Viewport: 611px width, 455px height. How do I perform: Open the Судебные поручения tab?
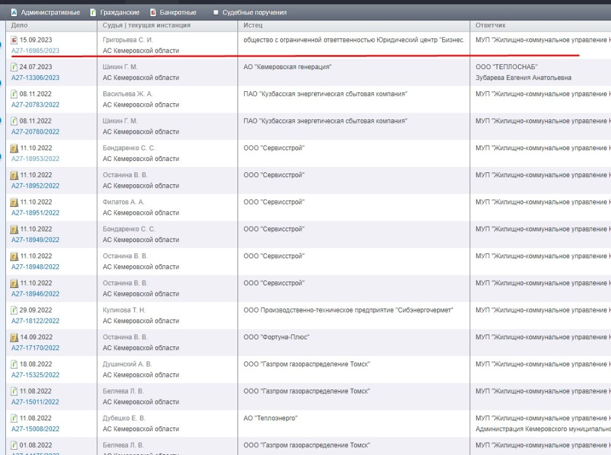pyautogui.click(x=249, y=11)
